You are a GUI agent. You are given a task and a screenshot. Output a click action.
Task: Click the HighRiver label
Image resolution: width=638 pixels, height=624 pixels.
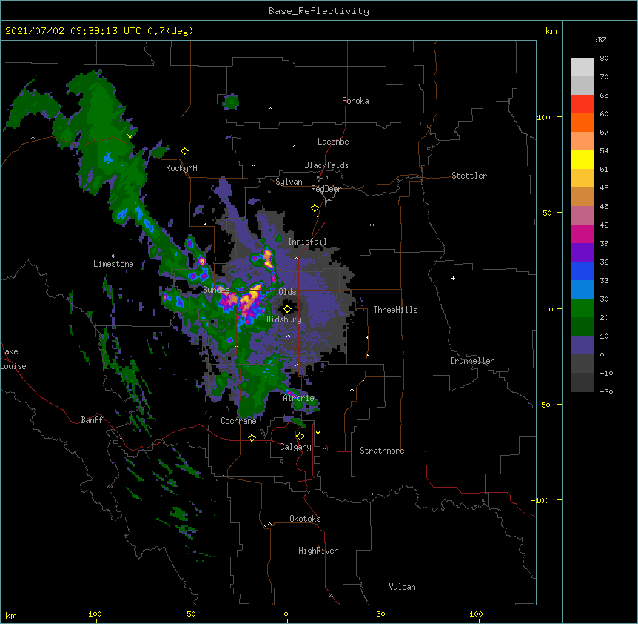click(318, 551)
